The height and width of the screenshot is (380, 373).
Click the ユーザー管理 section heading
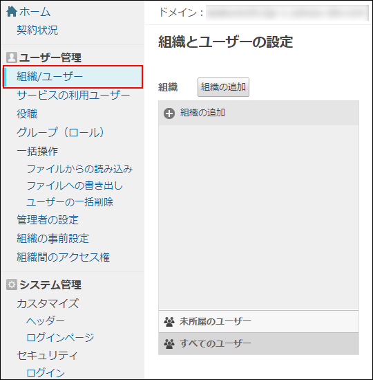(50, 57)
